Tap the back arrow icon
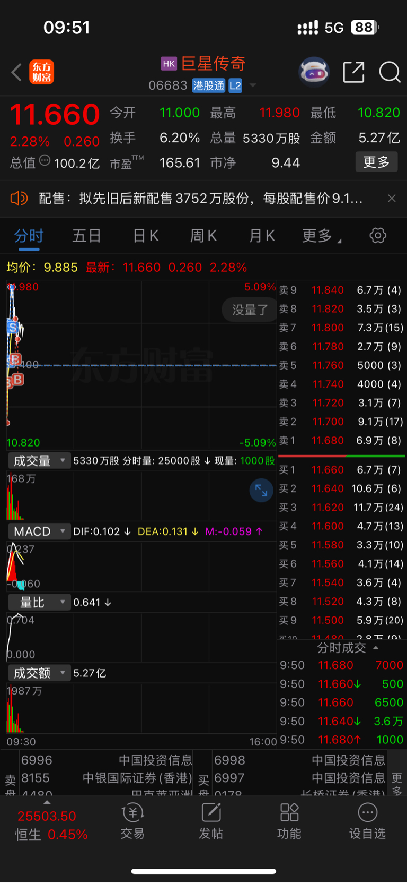This screenshot has width=407, height=883. point(16,72)
